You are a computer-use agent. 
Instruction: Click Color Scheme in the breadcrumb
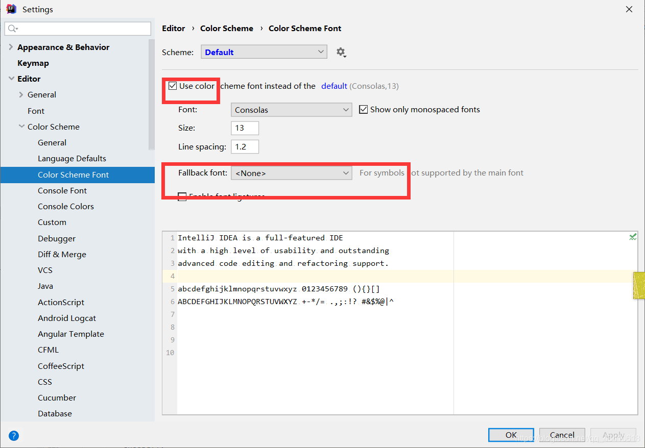click(x=227, y=28)
